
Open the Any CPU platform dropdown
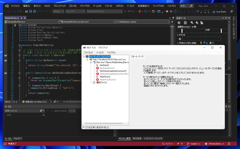tap(75, 12)
